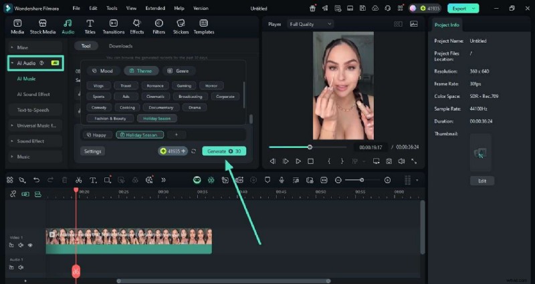Image resolution: width=535 pixels, height=284 pixels.
Task: Take a snapshot with the camera icon
Action: [x=389, y=161]
